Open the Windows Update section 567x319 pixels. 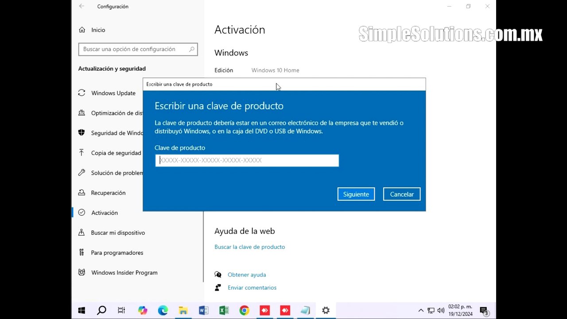(x=107, y=93)
